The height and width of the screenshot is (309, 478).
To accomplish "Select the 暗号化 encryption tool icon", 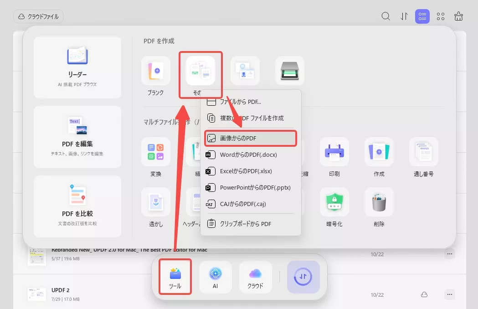I will tap(334, 202).
